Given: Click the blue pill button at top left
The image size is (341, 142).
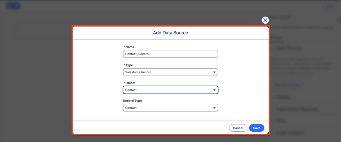Looking at the screenshot, I should click(x=13, y=6).
